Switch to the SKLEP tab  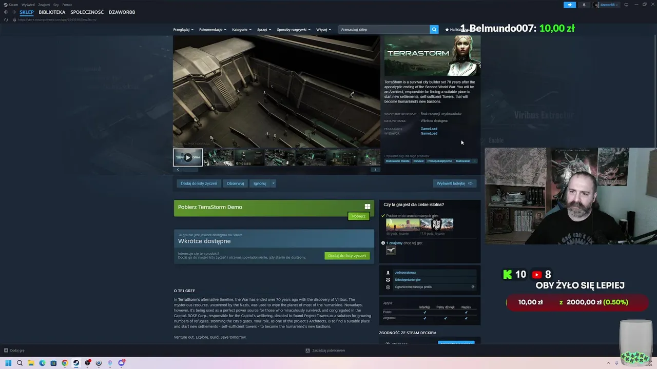tap(27, 12)
